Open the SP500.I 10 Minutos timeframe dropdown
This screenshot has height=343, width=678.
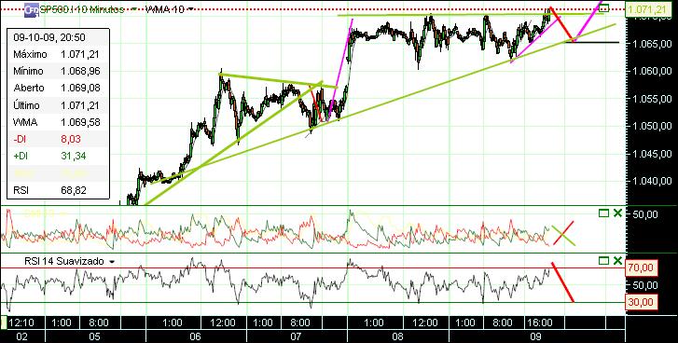pyautogui.click(x=133, y=9)
